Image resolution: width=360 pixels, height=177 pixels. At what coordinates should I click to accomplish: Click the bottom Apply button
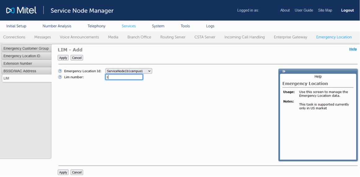click(63, 172)
